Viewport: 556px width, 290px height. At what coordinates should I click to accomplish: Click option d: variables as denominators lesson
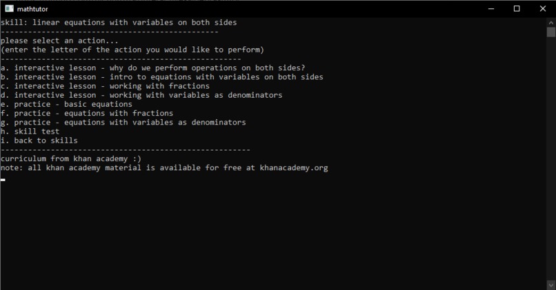pos(141,95)
